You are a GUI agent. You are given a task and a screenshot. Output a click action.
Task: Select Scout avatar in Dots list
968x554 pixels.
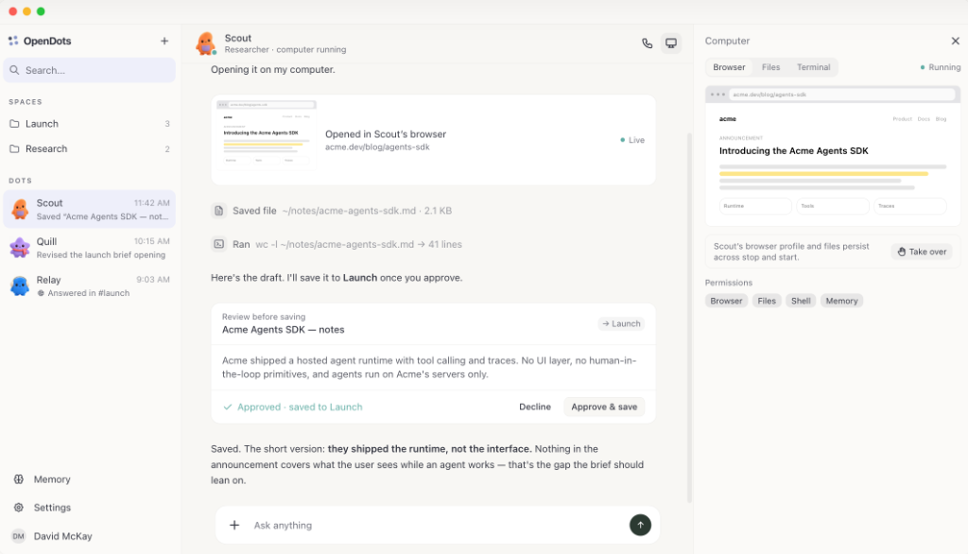click(x=20, y=209)
